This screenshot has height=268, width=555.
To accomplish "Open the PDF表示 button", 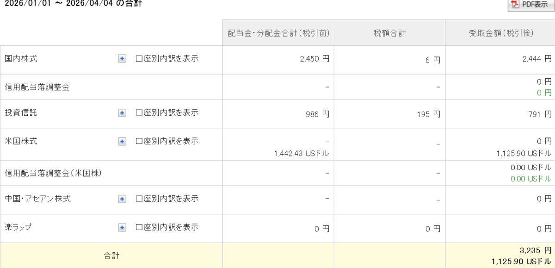I will pos(530,4).
